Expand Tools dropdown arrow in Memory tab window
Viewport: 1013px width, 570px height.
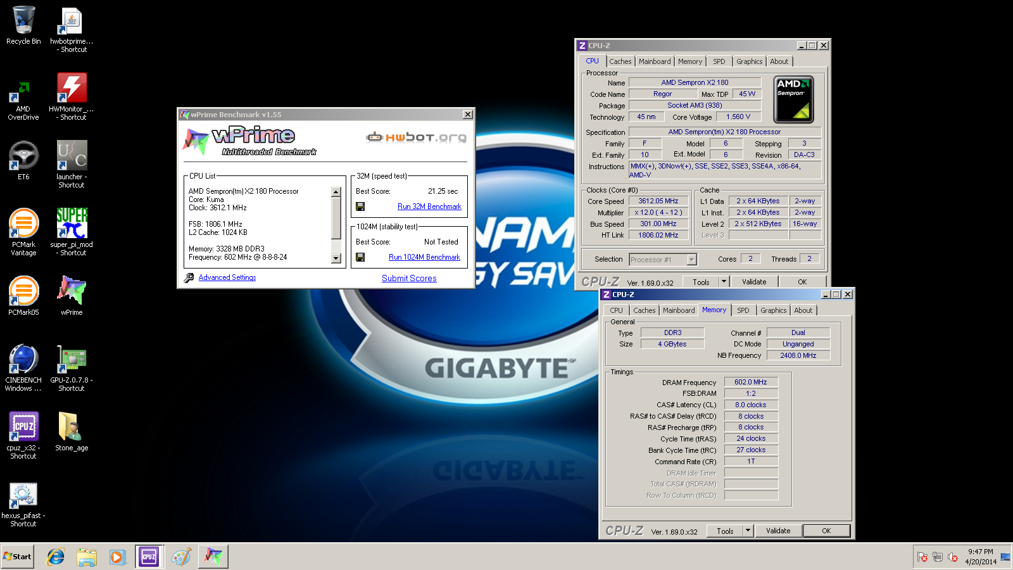click(x=748, y=531)
